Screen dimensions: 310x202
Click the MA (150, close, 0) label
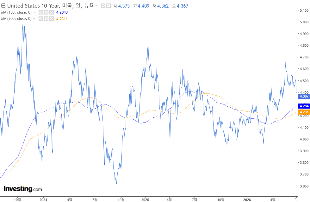pos(16,12)
